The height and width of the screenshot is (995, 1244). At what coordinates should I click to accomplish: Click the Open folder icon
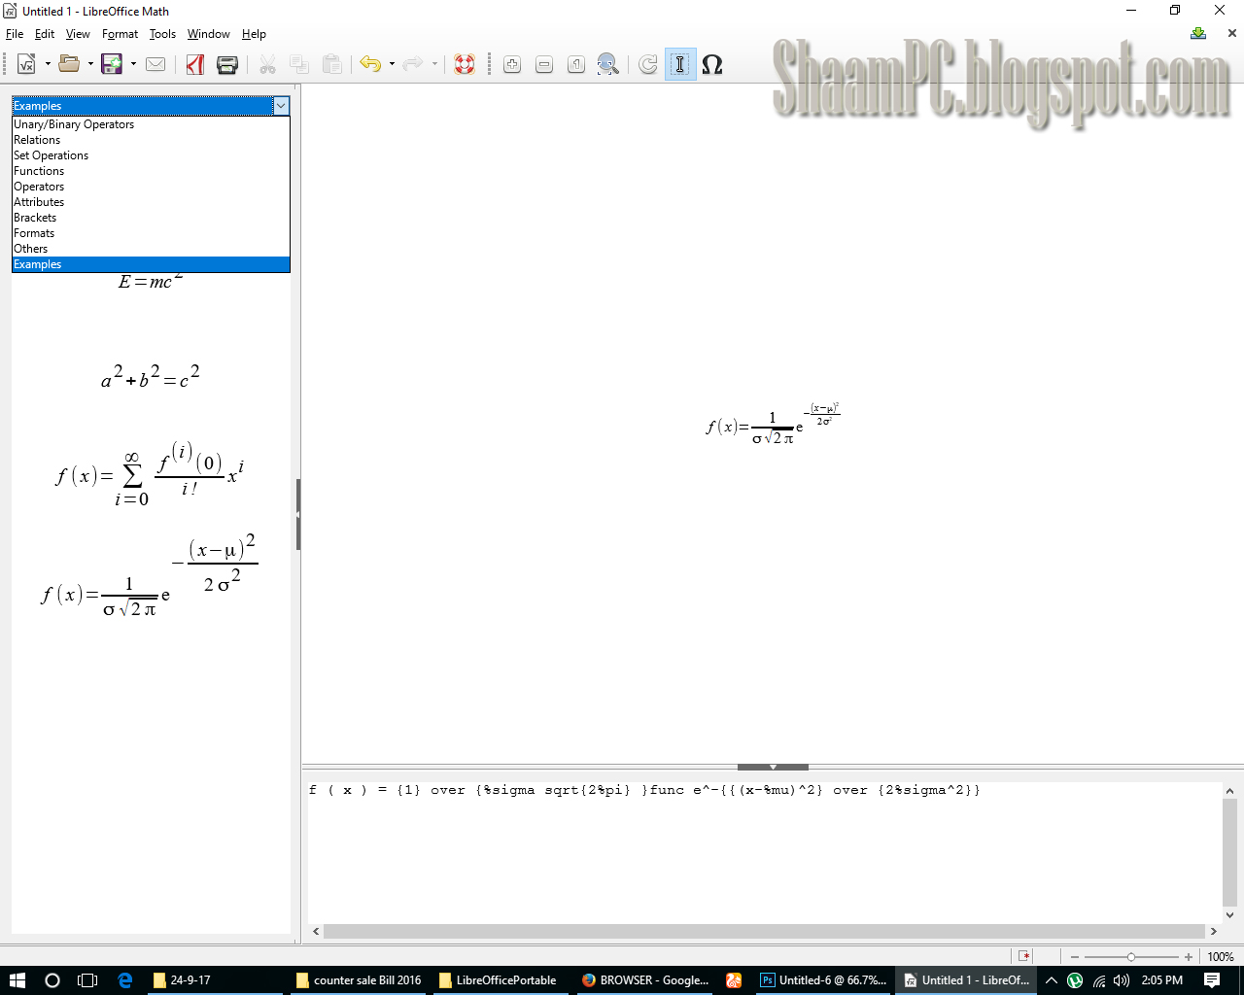69,64
